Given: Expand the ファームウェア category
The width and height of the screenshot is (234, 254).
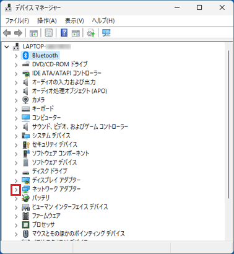Looking at the screenshot, I should coord(16,216).
